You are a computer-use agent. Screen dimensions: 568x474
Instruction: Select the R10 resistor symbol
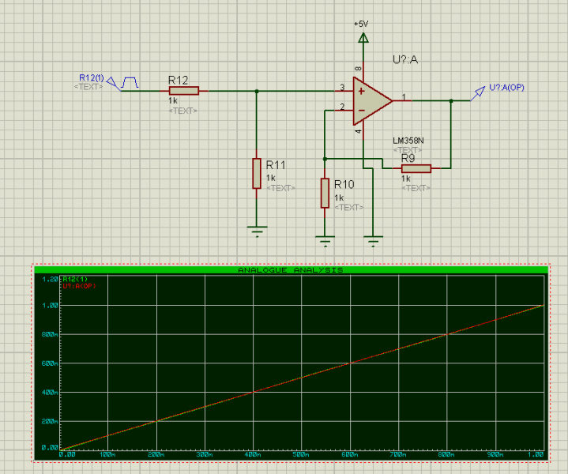[325, 193]
